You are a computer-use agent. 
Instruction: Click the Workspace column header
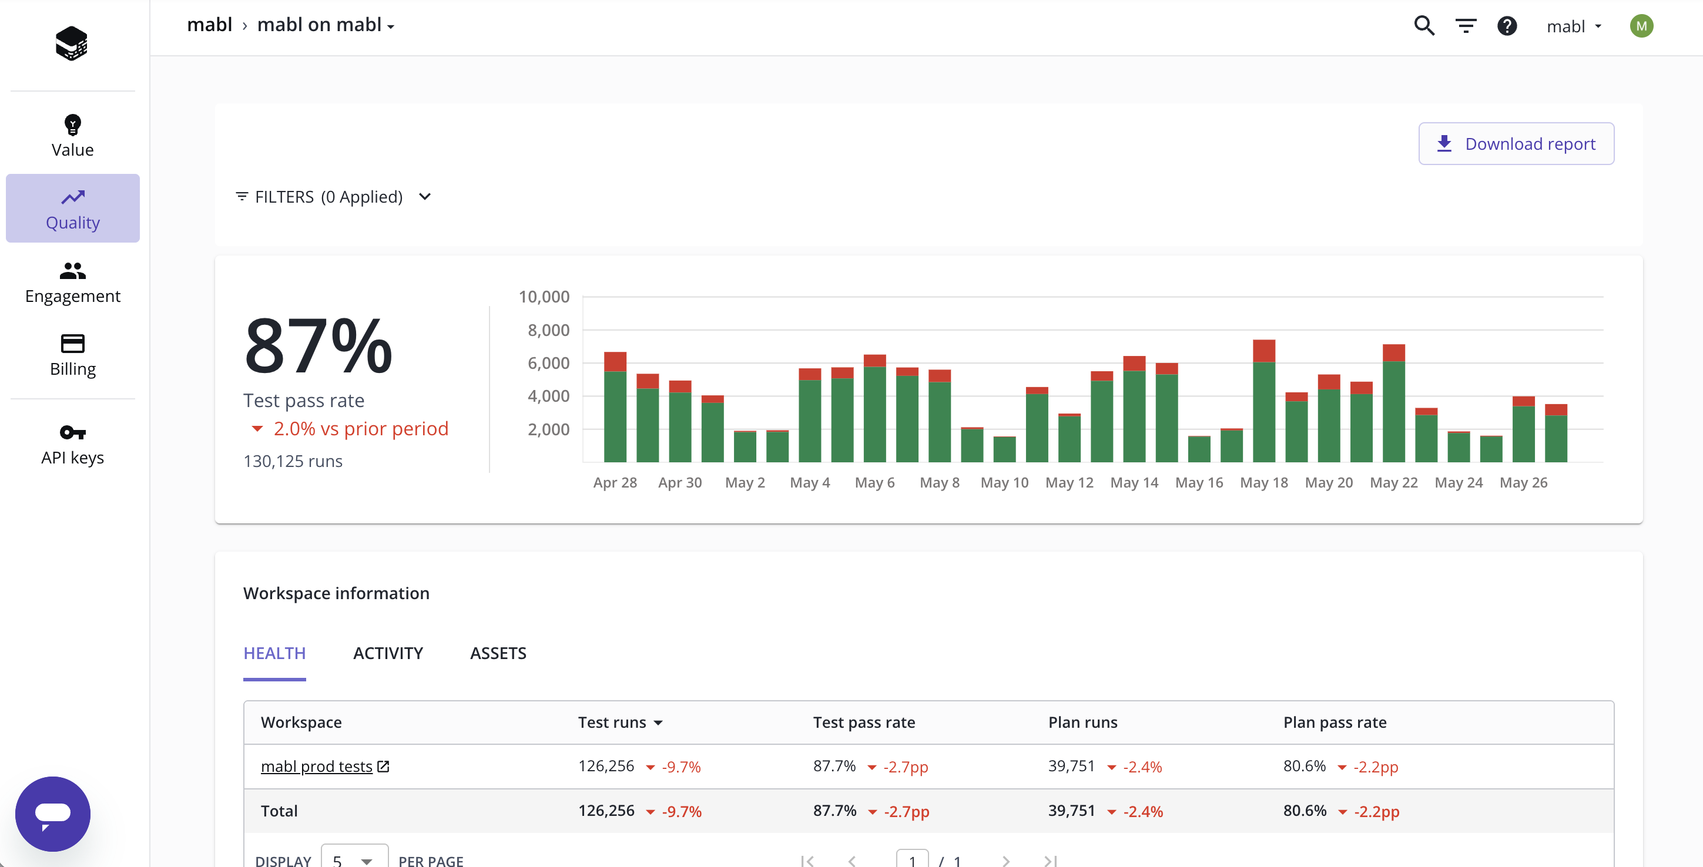point(301,722)
